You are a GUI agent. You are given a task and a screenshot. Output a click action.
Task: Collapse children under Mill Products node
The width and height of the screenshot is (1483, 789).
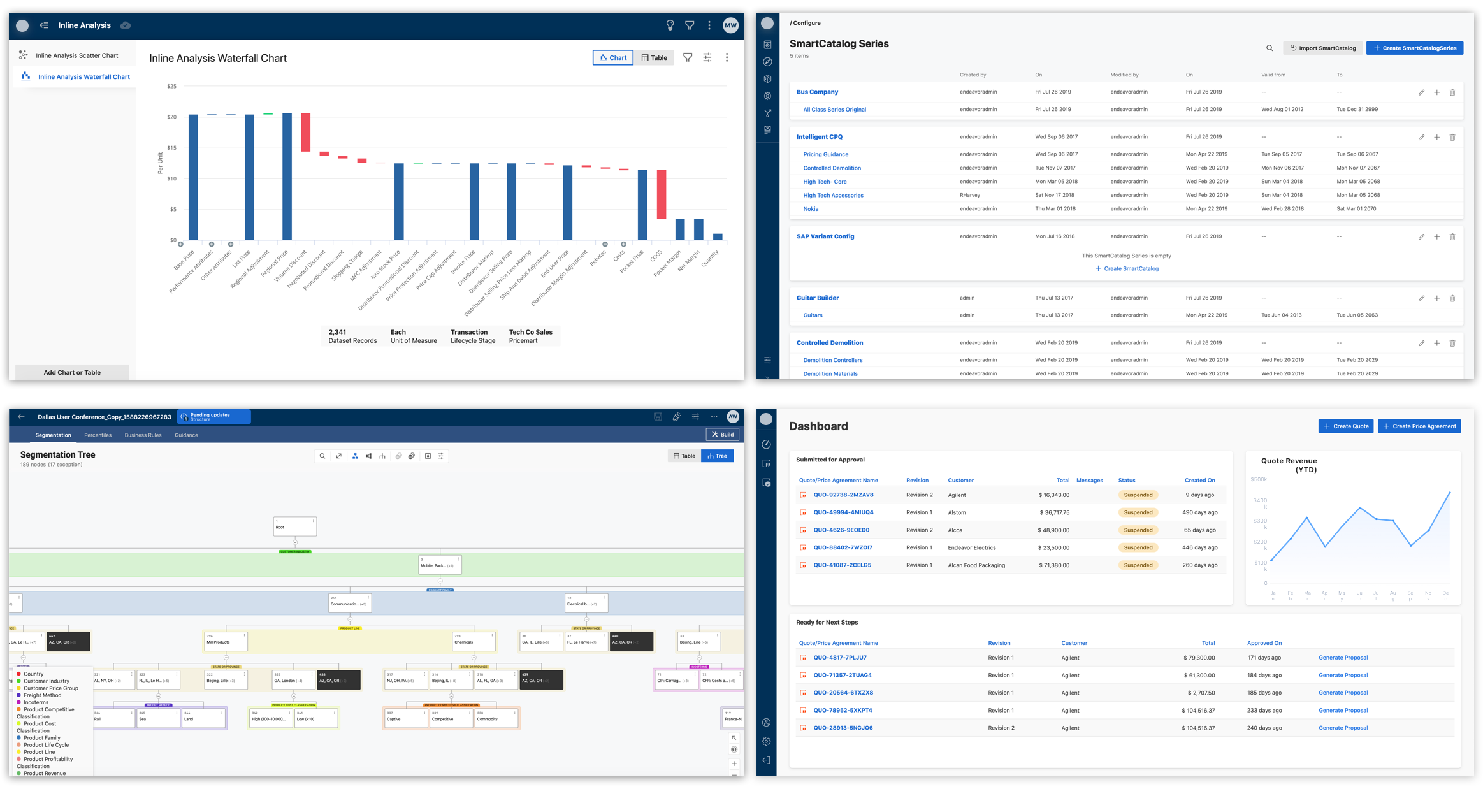[x=226, y=657]
